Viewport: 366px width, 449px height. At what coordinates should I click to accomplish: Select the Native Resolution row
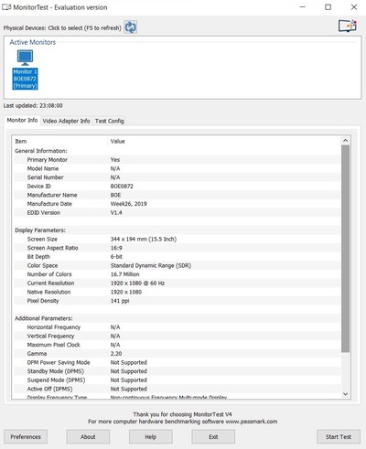click(x=177, y=292)
